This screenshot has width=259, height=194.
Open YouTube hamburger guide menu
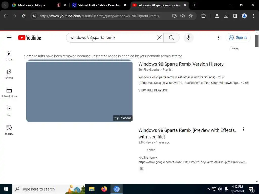click(9, 38)
